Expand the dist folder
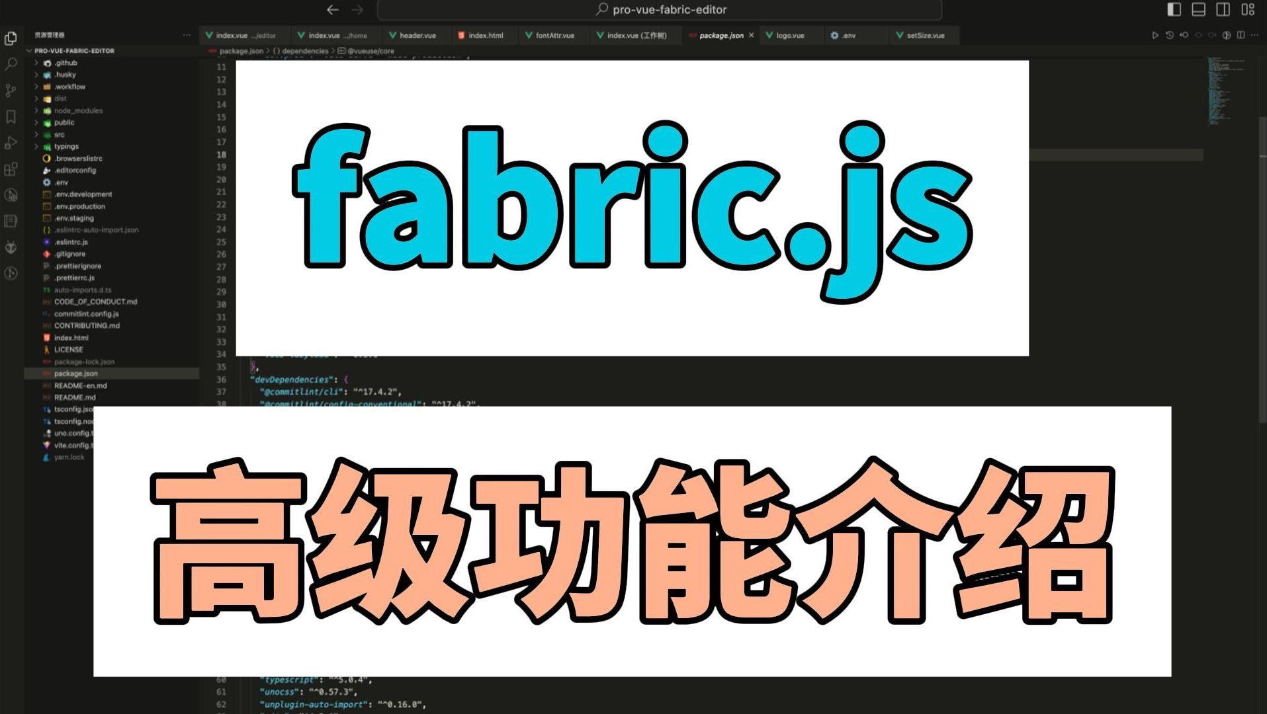The width and height of the screenshot is (1267, 714). (x=60, y=99)
